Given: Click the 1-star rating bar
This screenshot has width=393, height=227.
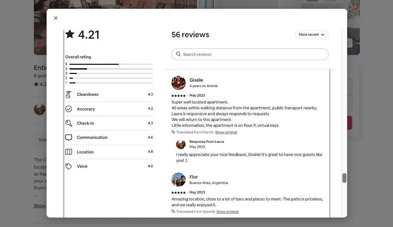Looking at the screenshot, I should [111, 83].
